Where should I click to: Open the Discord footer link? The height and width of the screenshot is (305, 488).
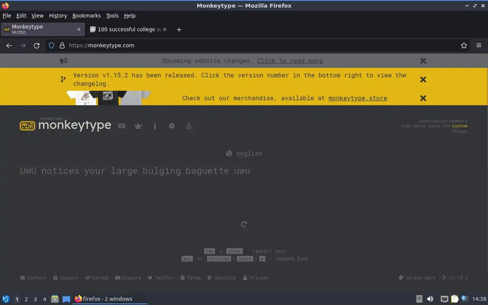coord(128,278)
